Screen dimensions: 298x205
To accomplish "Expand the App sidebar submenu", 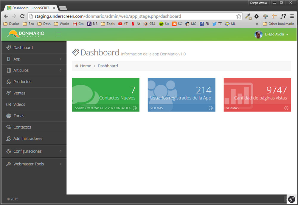I will pos(34,59).
